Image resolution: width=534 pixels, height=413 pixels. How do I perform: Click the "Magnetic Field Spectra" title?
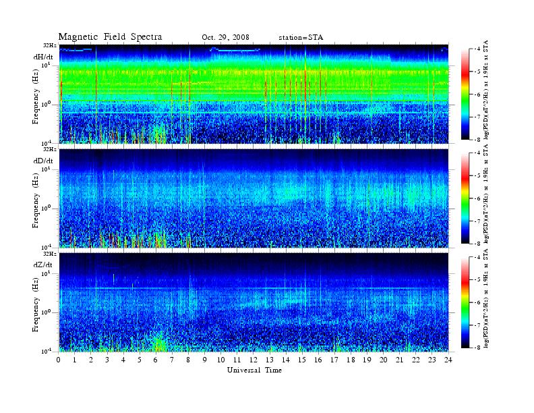pyautogui.click(x=110, y=37)
